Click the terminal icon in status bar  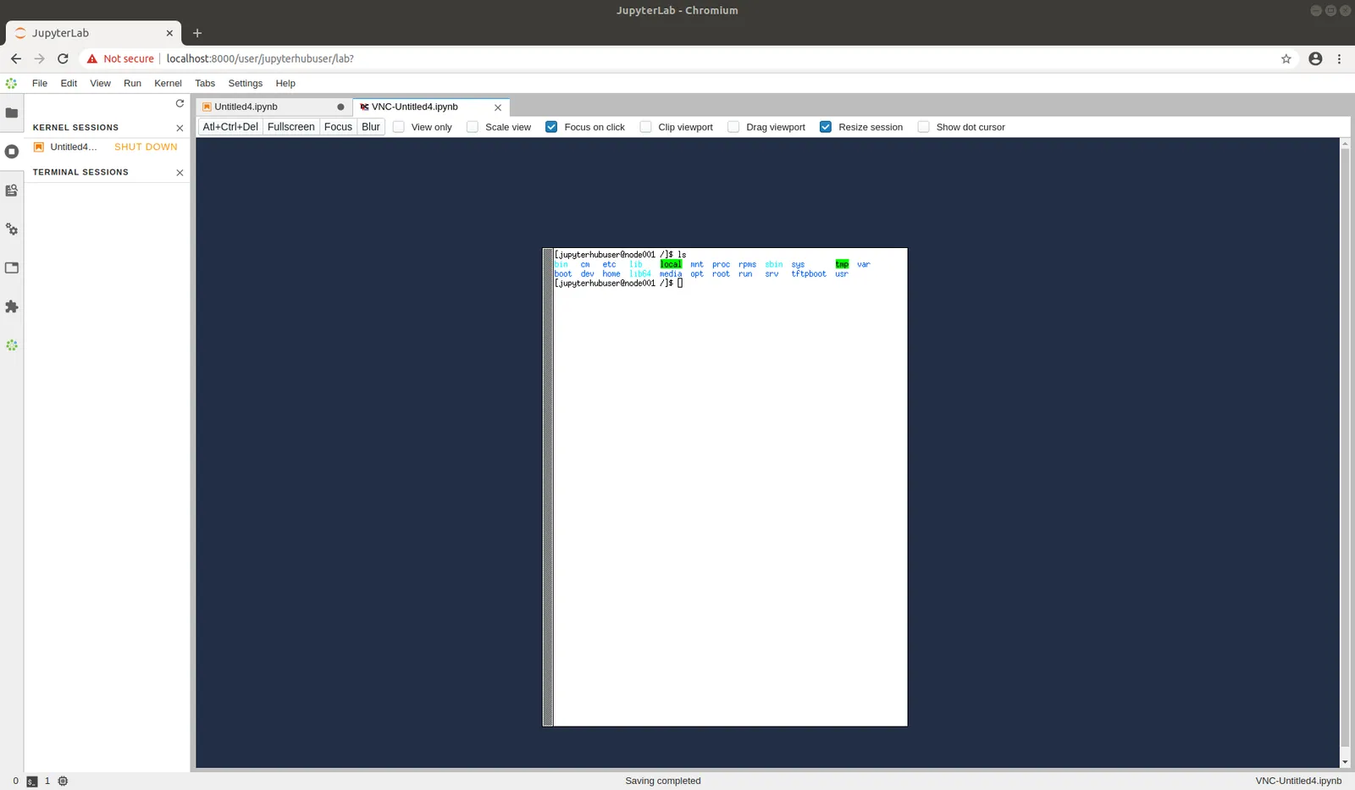[x=32, y=782]
